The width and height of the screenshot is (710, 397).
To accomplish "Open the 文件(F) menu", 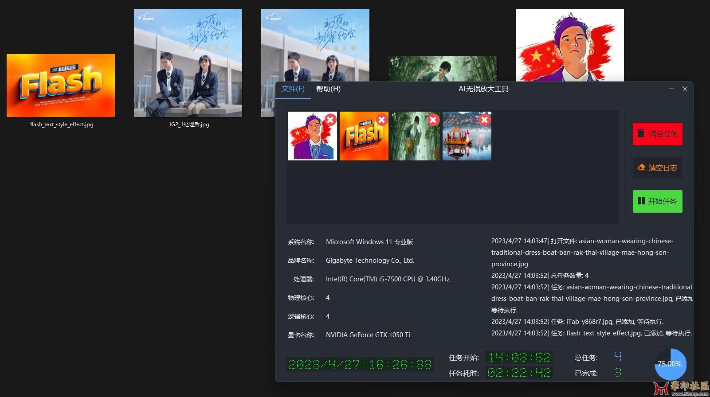I will [293, 89].
